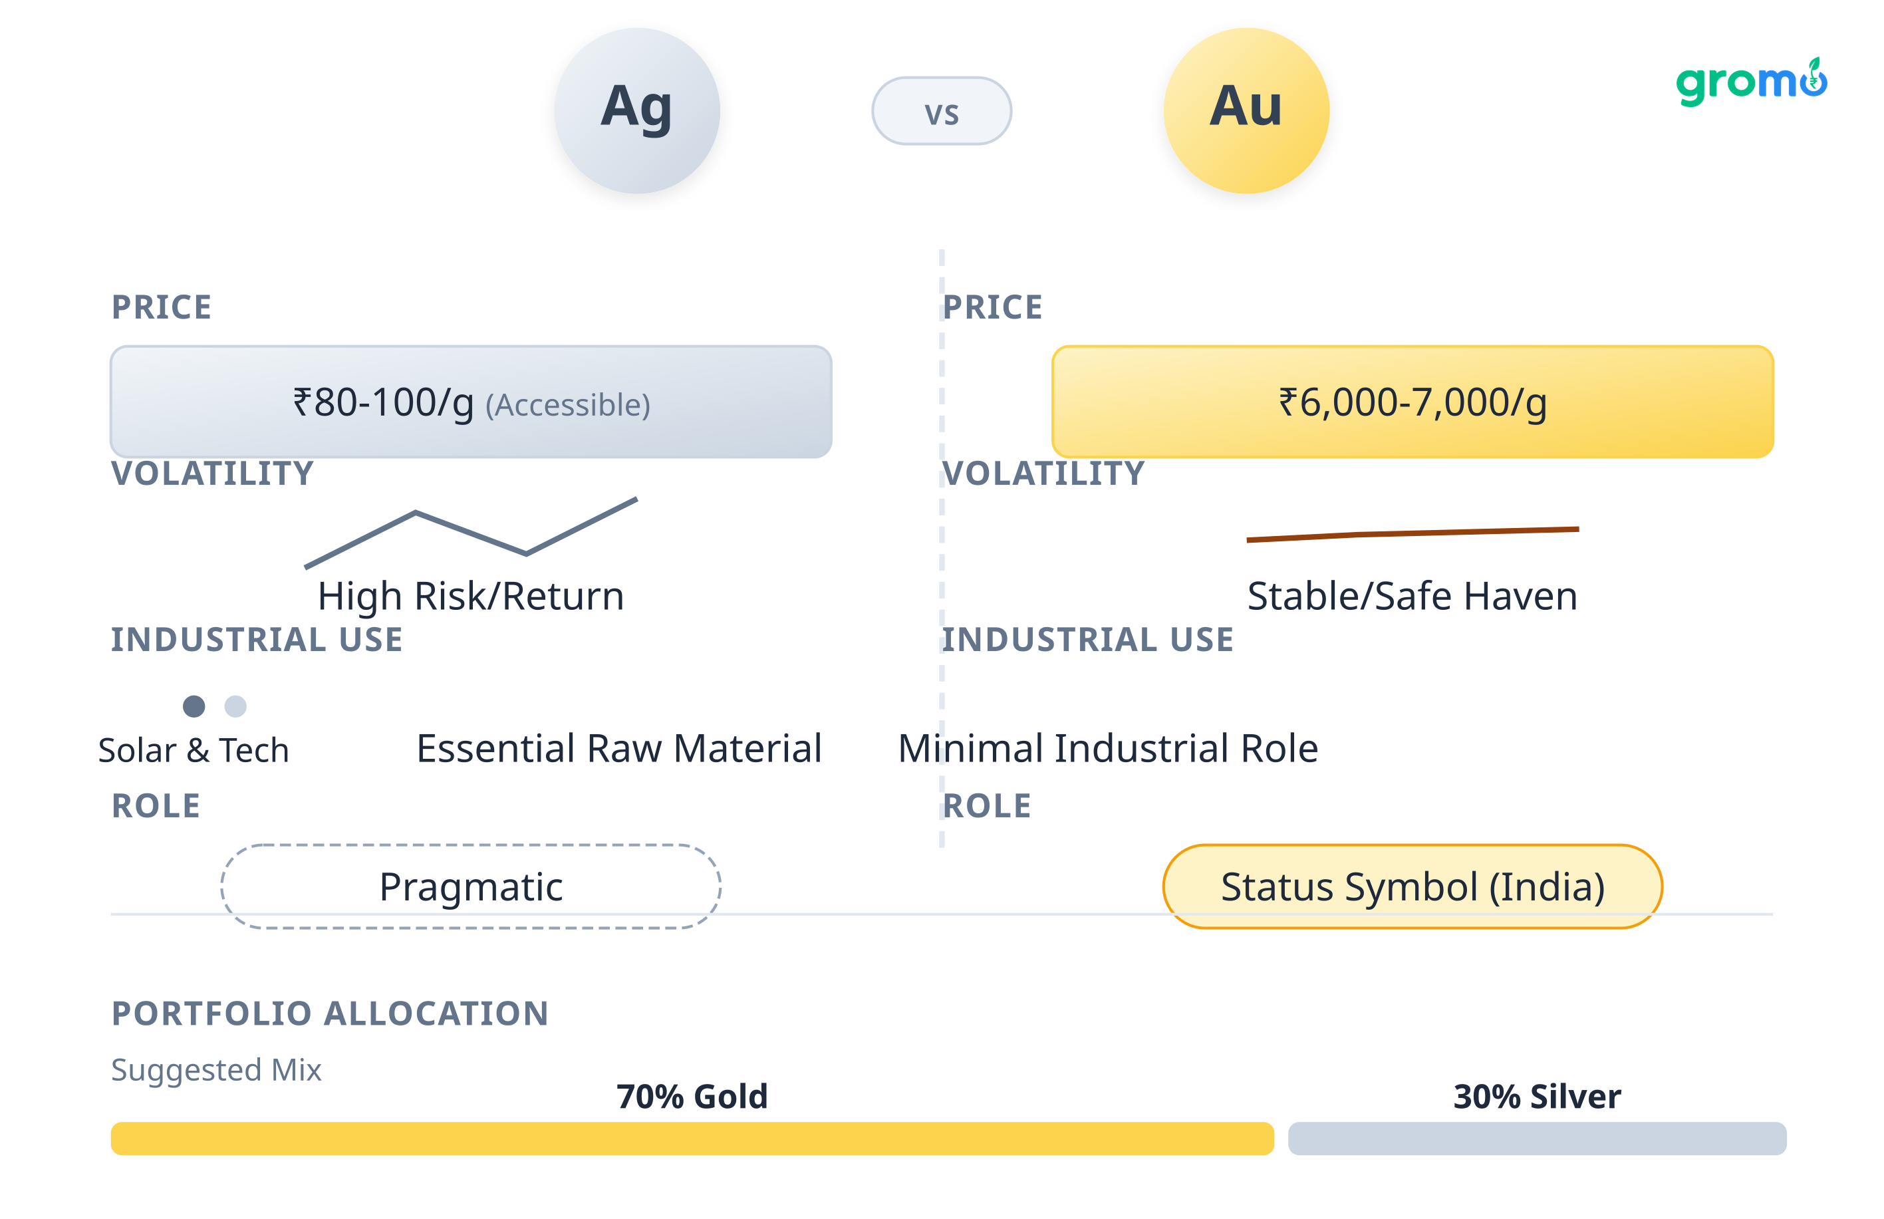This screenshot has width=1884, height=1219.
Task: Click the gromo logo
Action: pyautogui.click(x=1751, y=82)
